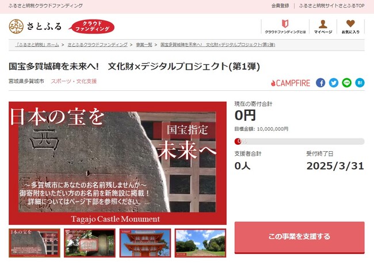Image resolution: width=374 pixels, height=265 pixels.
Task: Open お気に入り heart icon
Action: click(x=350, y=26)
